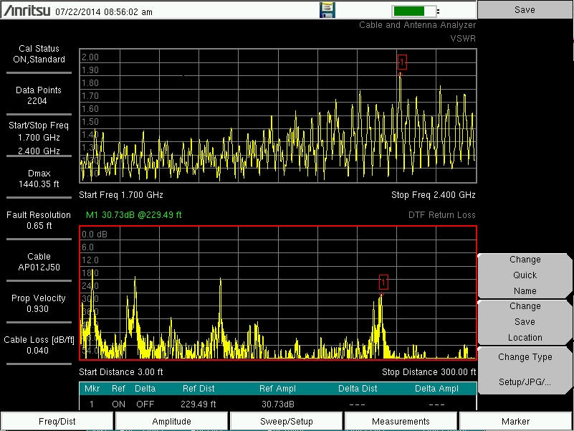Open Change Type Setup/JPG option
The width and height of the screenshot is (574, 431).
pyautogui.click(x=525, y=369)
